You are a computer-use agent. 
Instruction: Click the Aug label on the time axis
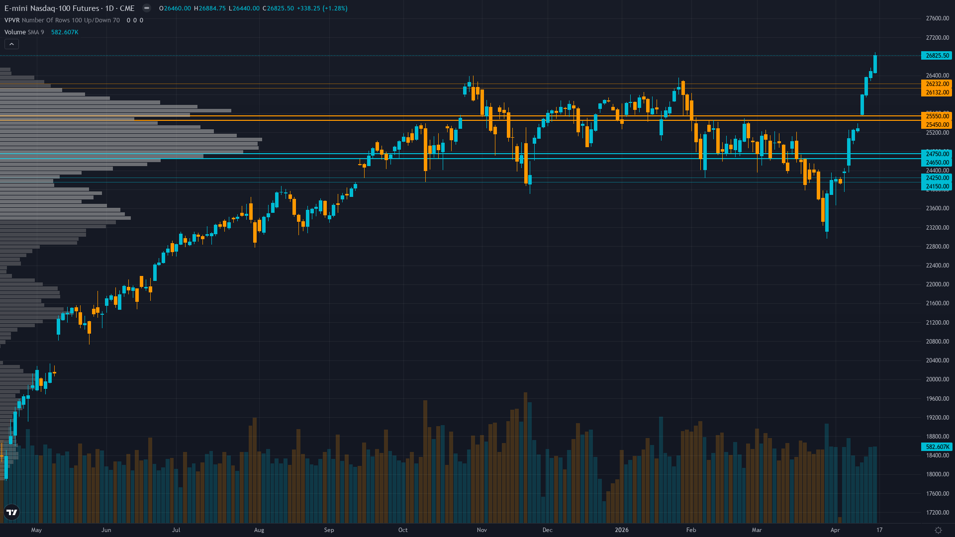[259, 530]
